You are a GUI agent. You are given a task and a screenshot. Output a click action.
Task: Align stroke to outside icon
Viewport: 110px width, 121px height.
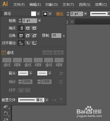point(34,43)
